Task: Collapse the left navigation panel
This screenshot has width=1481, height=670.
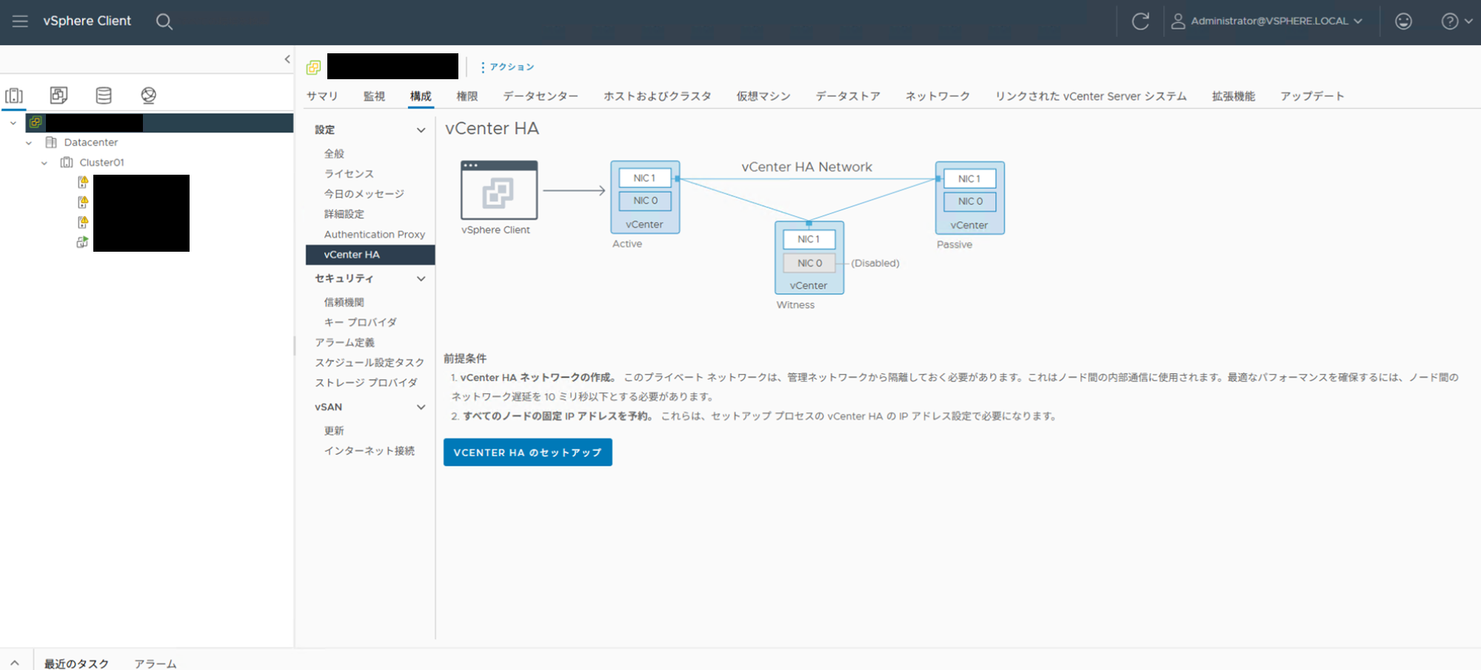Action: [x=287, y=59]
